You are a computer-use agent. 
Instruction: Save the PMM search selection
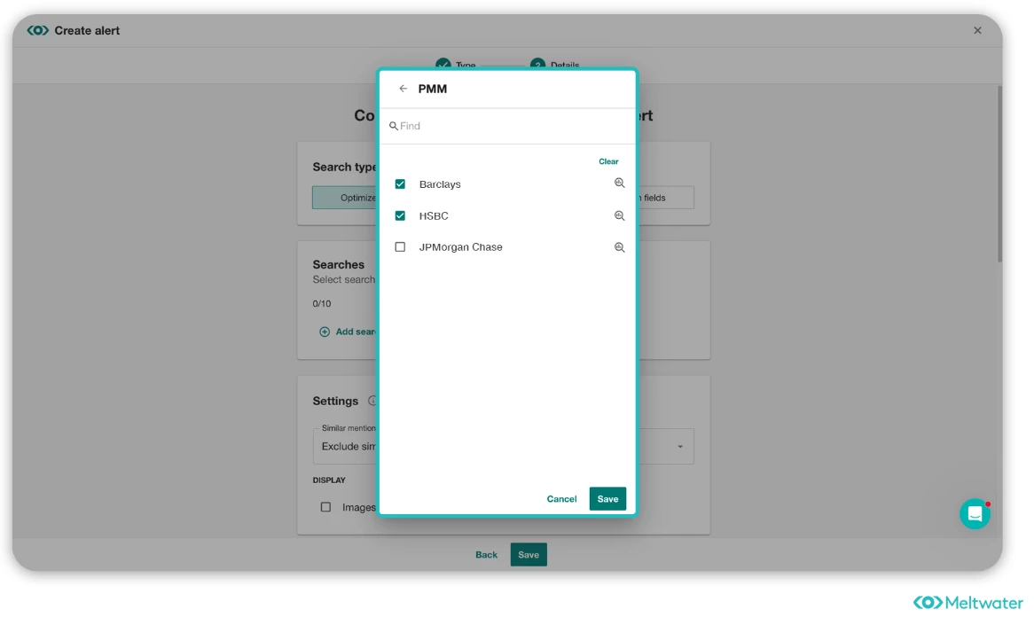pyautogui.click(x=607, y=499)
